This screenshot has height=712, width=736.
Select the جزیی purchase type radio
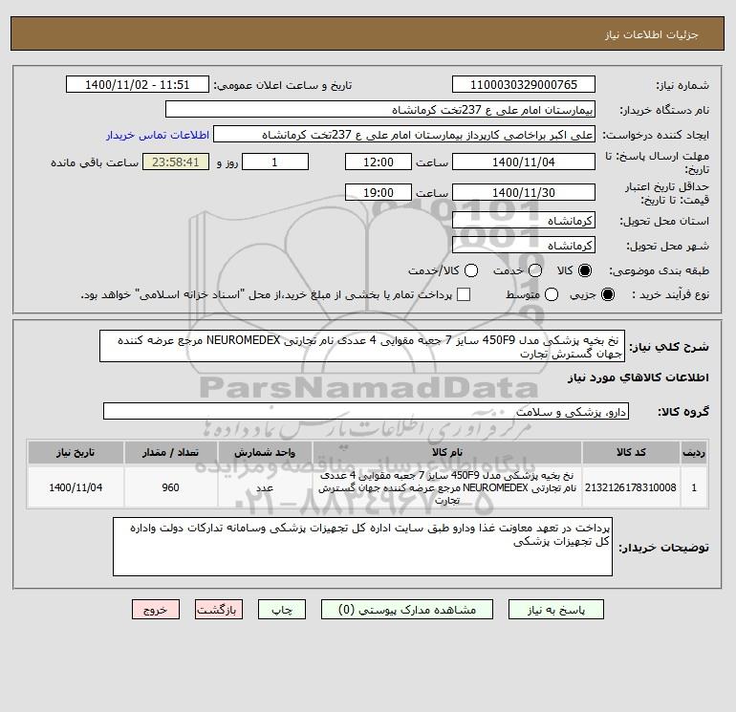coord(607,294)
